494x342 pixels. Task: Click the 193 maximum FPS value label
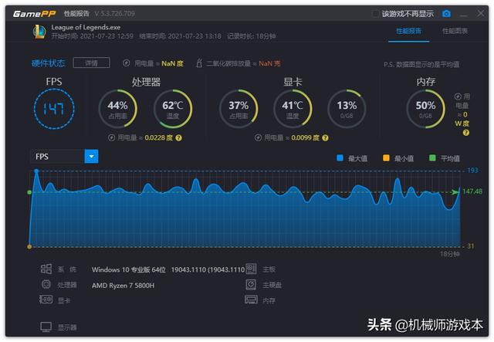472,171
